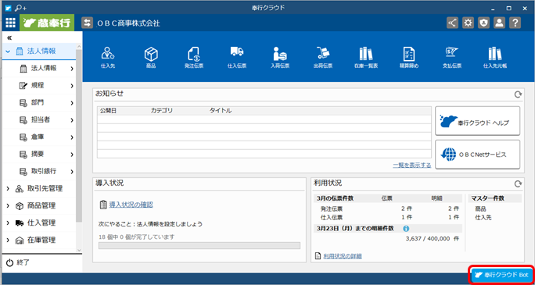Image resolution: width=535 pixels, height=285 pixels.
Task: Select the 取引銀行 menu item
Action: click(43, 171)
